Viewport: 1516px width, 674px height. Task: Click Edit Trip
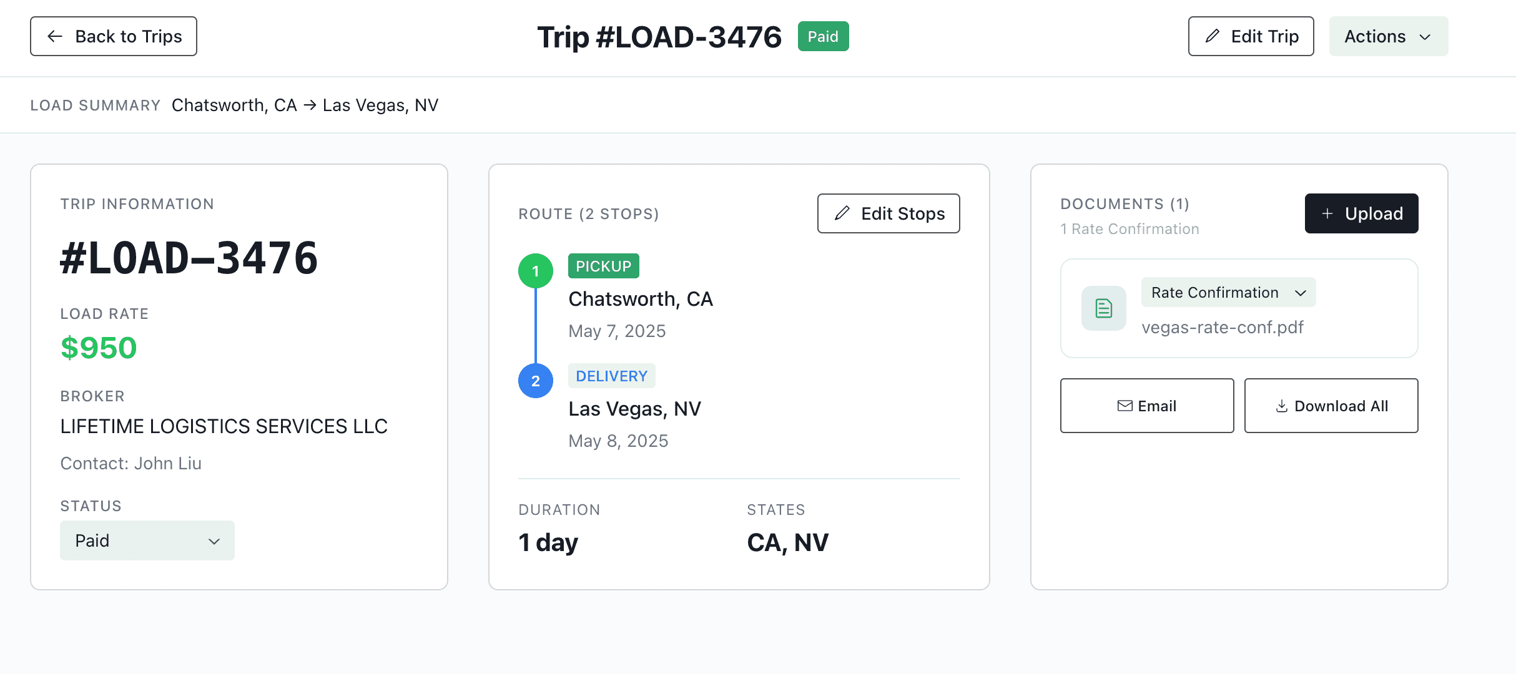click(x=1250, y=36)
